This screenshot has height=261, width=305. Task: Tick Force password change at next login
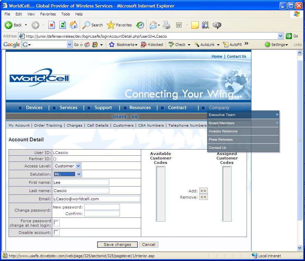pos(56,223)
